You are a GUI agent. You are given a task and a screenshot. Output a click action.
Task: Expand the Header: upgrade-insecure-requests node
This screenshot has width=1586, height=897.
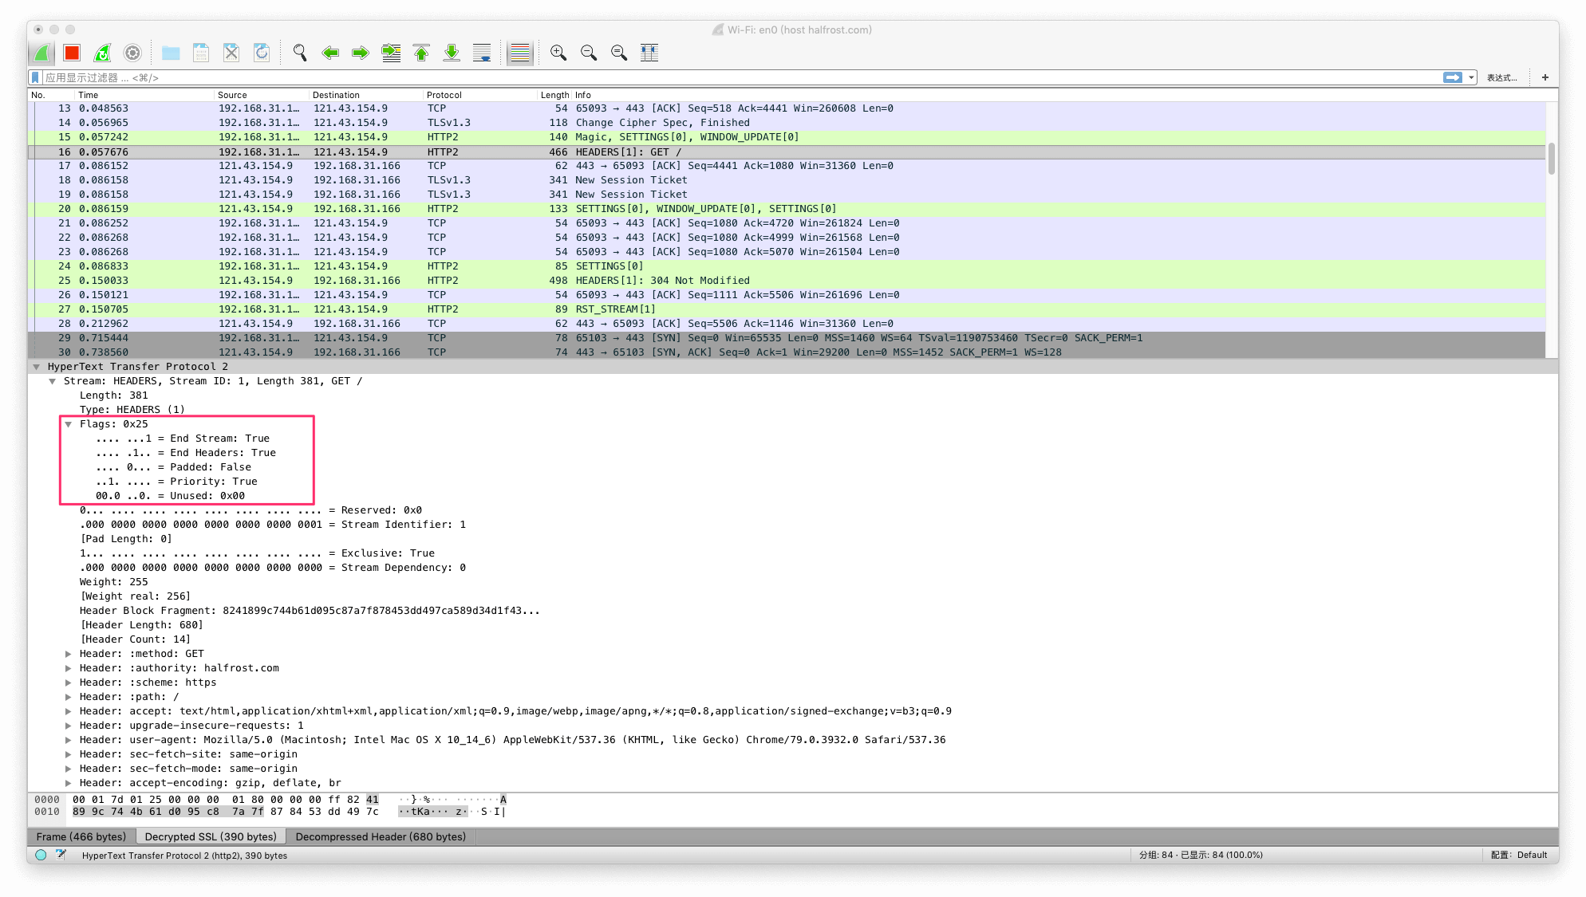(69, 726)
